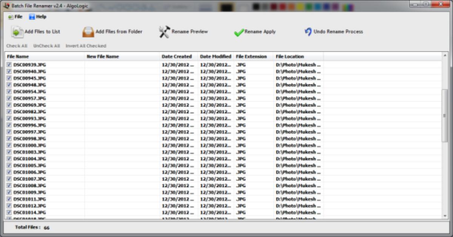Uncheck the DSC00939.JPG checkbox
453x237 pixels.
coord(9,64)
